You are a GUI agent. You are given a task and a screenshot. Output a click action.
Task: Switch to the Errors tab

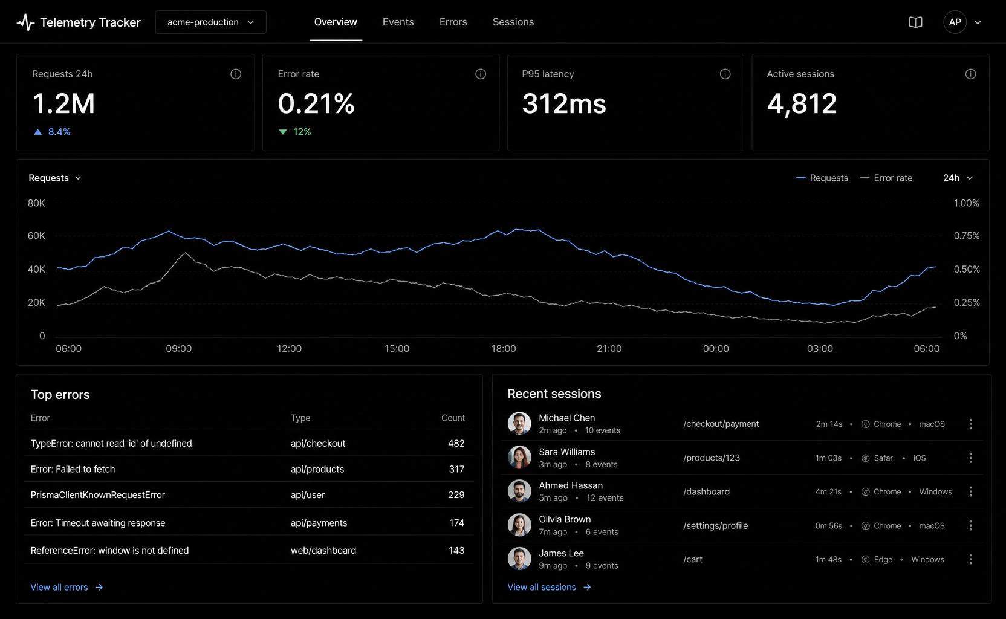[x=453, y=22]
